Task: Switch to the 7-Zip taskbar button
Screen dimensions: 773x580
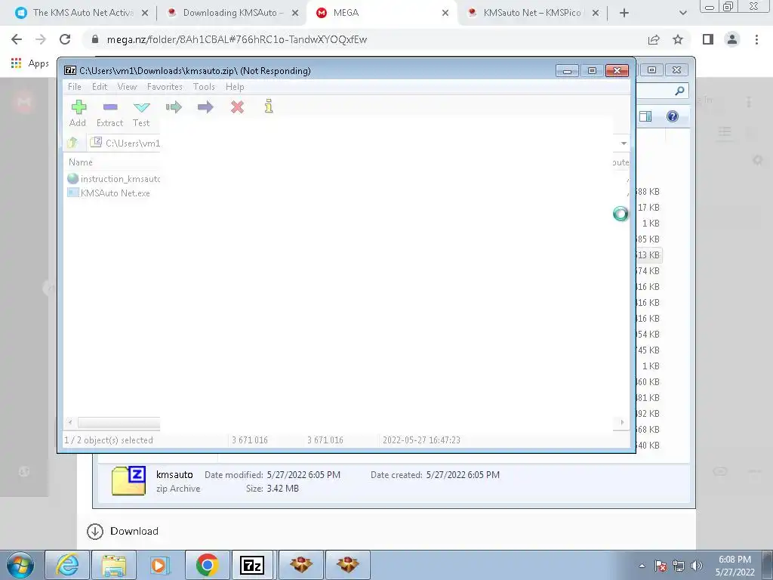Action: click(x=252, y=565)
